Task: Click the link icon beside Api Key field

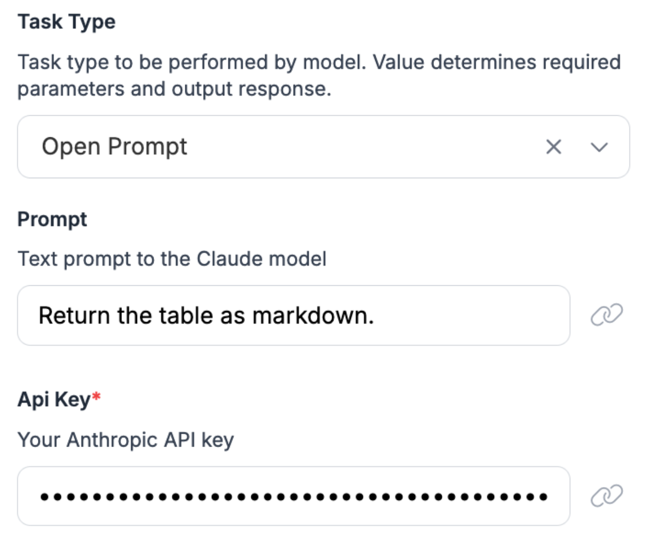Action: [607, 496]
